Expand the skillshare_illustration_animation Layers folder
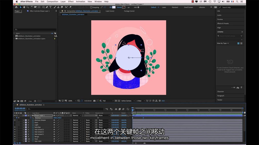 click(14, 39)
